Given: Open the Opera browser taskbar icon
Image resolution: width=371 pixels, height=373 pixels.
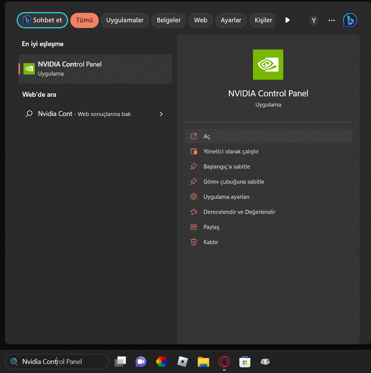Looking at the screenshot, I should pyautogui.click(x=224, y=362).
